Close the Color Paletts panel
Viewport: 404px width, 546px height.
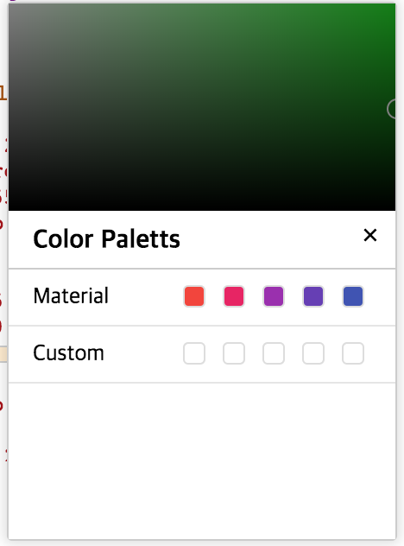[369, 235]
